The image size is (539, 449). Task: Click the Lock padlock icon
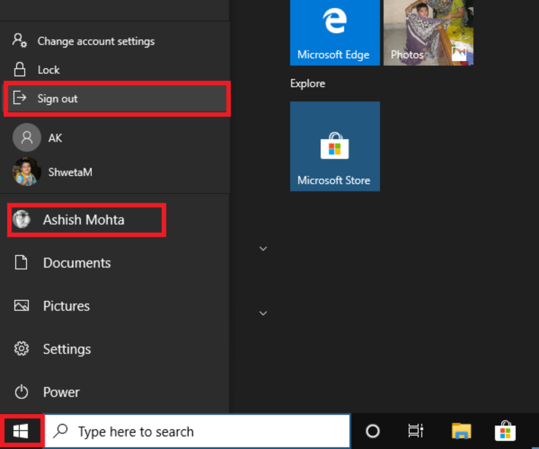20,69
